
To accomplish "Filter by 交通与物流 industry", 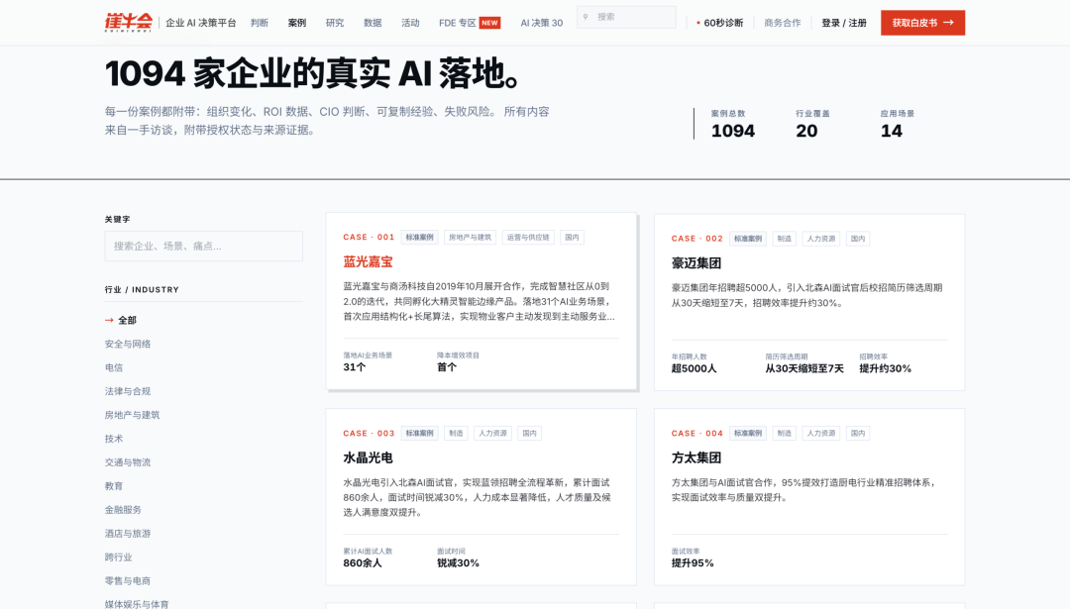I will click(128, 462).
